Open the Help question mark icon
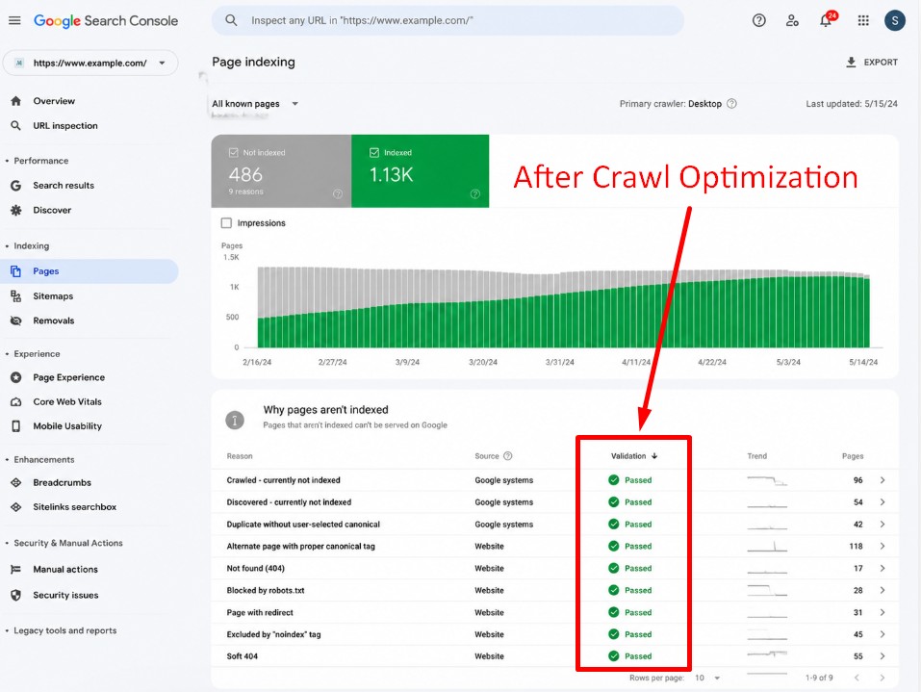The width and height of the screenshot is (921, 692). pyautogui.click(x=759, y=20)
